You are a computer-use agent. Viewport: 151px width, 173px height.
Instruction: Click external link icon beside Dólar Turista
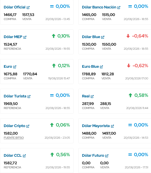coord(29,97)
